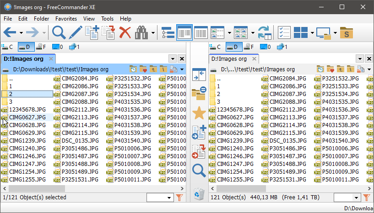Click splitter panel-swap arrows icon
This screenshot has height=213, width=374.
pyautogui.click(x=199, y=75)
